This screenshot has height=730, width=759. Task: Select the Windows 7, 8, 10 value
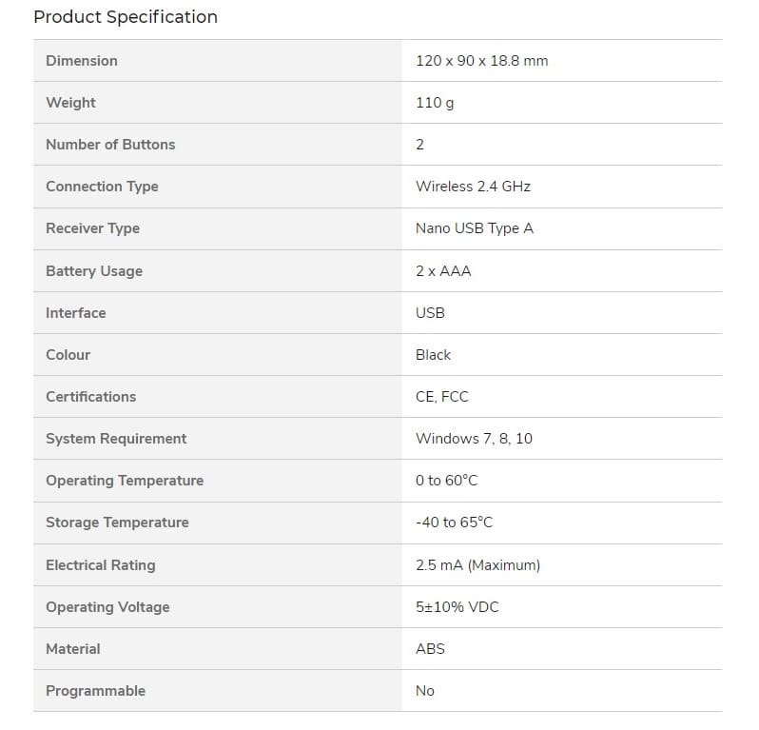click(x=474, y=439)
